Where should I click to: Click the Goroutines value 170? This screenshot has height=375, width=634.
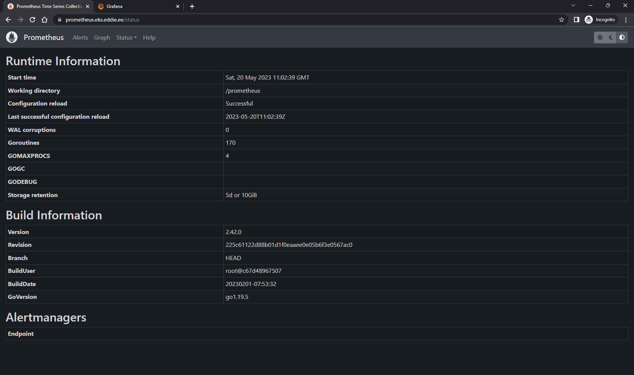point(231,143)
